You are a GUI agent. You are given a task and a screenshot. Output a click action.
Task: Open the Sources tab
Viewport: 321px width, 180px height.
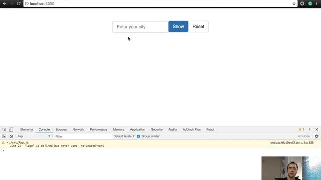click(61, 130)
